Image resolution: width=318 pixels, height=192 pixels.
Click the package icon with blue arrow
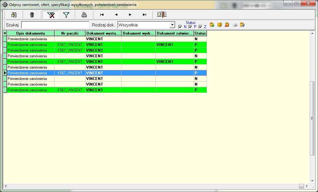coord(242,25)
